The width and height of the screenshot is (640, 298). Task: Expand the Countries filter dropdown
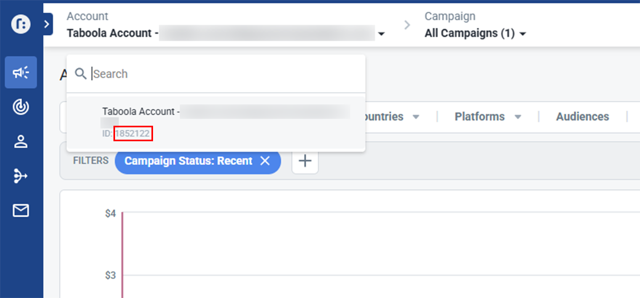click(x=416, y=117)
